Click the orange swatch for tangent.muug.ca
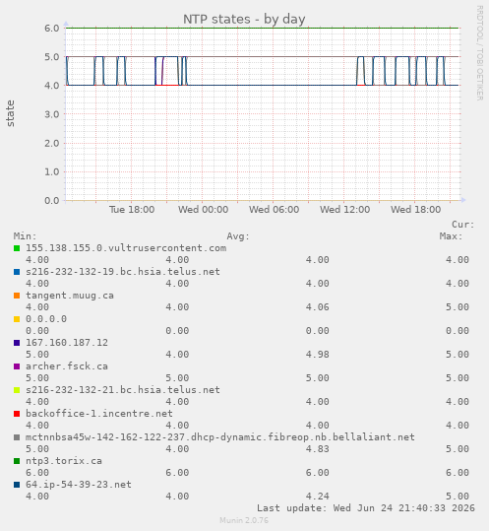 pyautogui.click(x=17, y=296)
